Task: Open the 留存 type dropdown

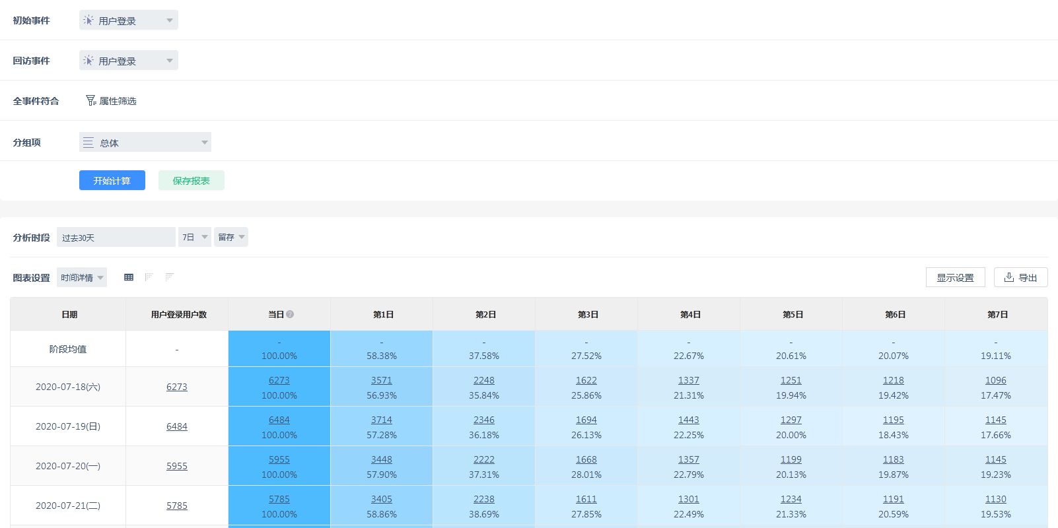Action: [x=231, y=237]
